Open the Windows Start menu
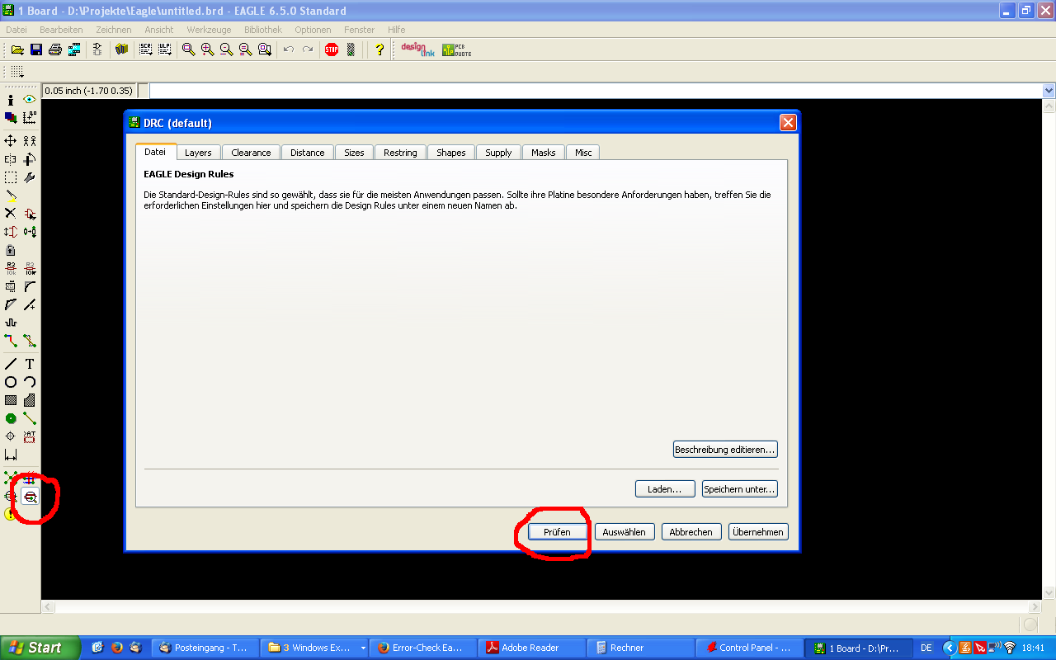The image size is (1056, 660). (40, 648)
